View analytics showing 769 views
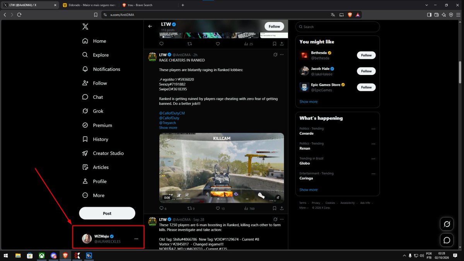The height and width of the screenshot is (261, 464). [249, 208]
